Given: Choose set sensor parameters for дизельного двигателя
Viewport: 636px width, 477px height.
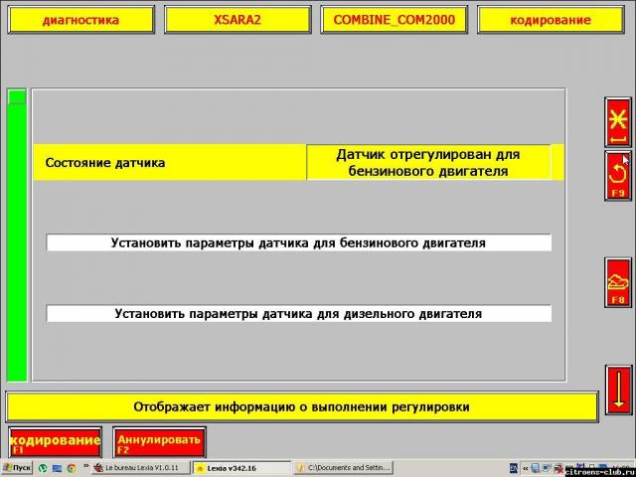Looking at the screenshot, I should click(x=298, y=314).
